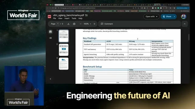Focus the Chrome address bar URL
Screen dimensions: 195x109
(x=78, y=8)
